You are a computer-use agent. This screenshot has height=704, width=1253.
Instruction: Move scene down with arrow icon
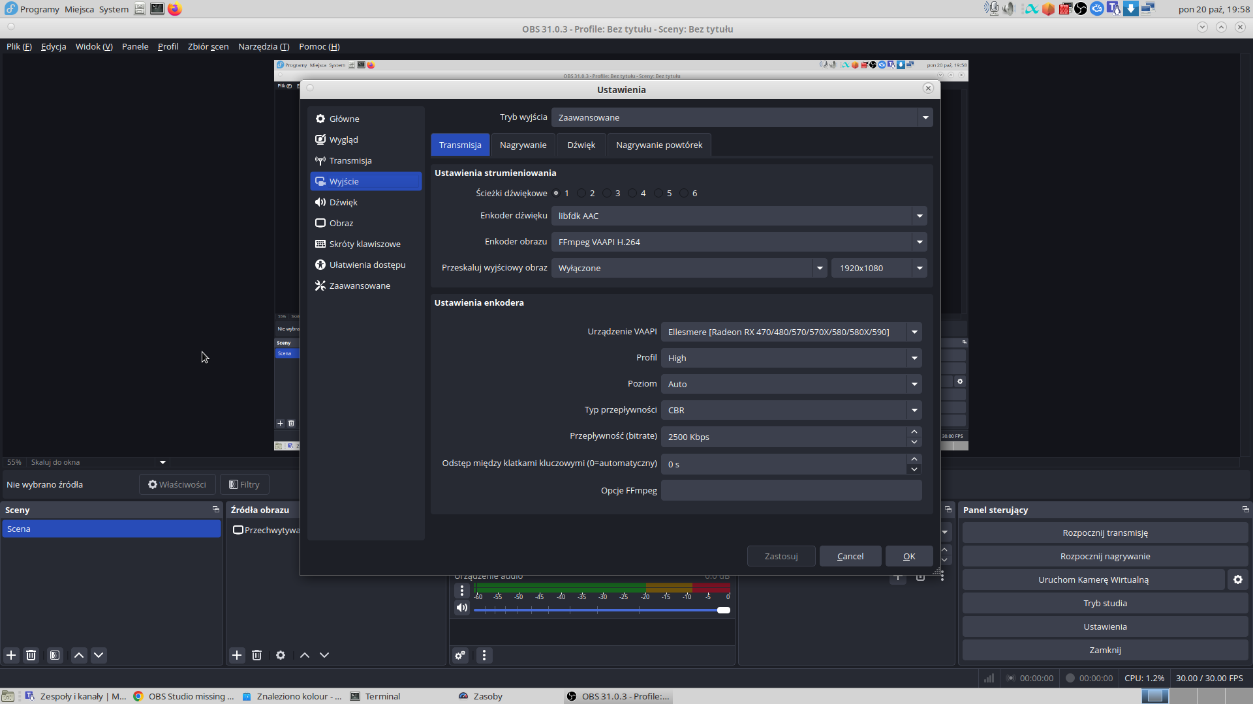tap(99, 655)
